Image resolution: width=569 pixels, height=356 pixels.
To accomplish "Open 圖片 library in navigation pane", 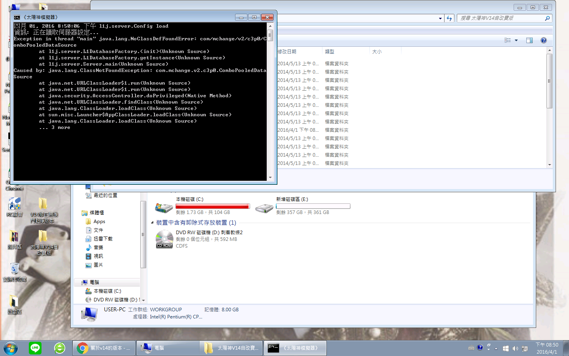I will pyautogui.click(x=98, y=265).
